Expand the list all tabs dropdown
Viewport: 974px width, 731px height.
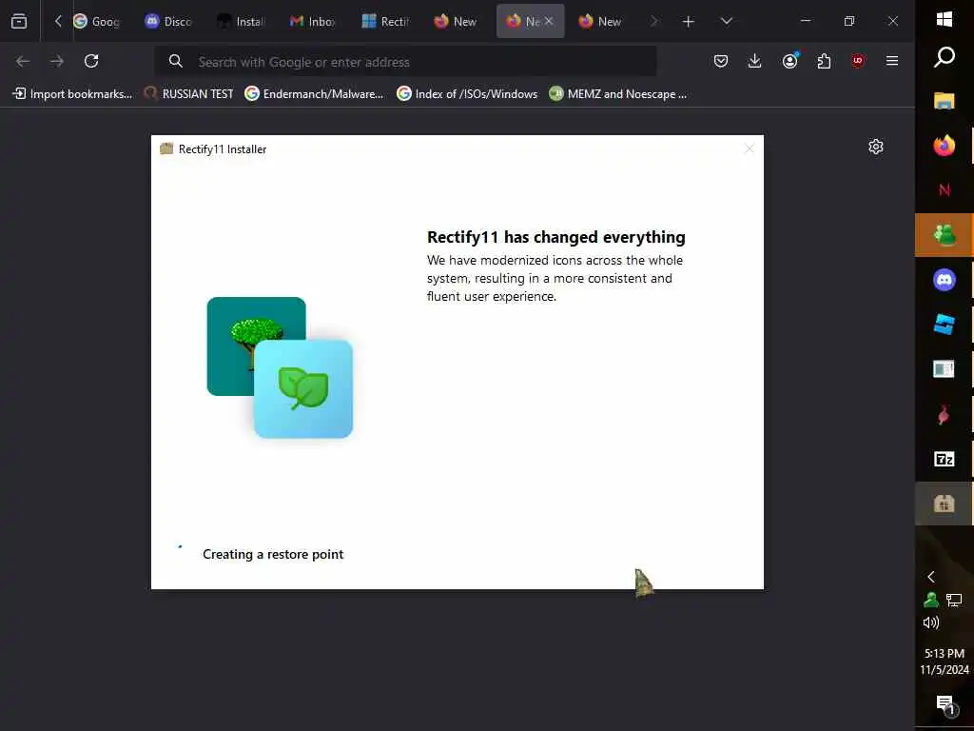[x=726, y=22]
